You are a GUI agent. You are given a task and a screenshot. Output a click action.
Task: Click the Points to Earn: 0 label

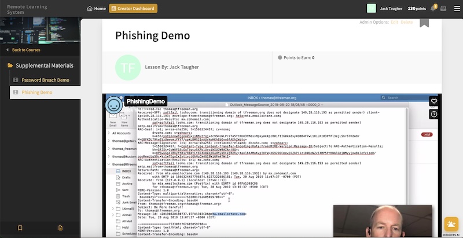(296, 57)
